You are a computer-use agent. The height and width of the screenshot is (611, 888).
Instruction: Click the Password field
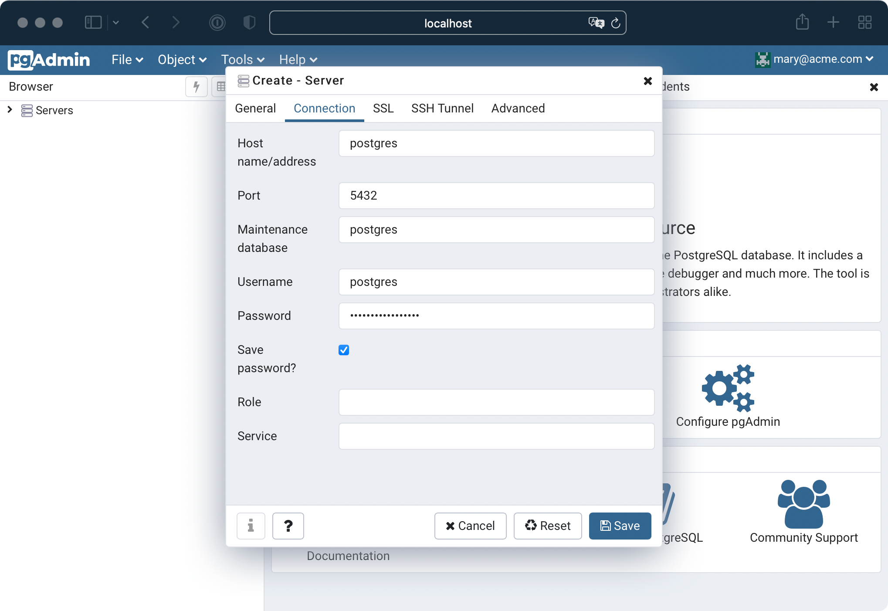click(x=497, y=316)
